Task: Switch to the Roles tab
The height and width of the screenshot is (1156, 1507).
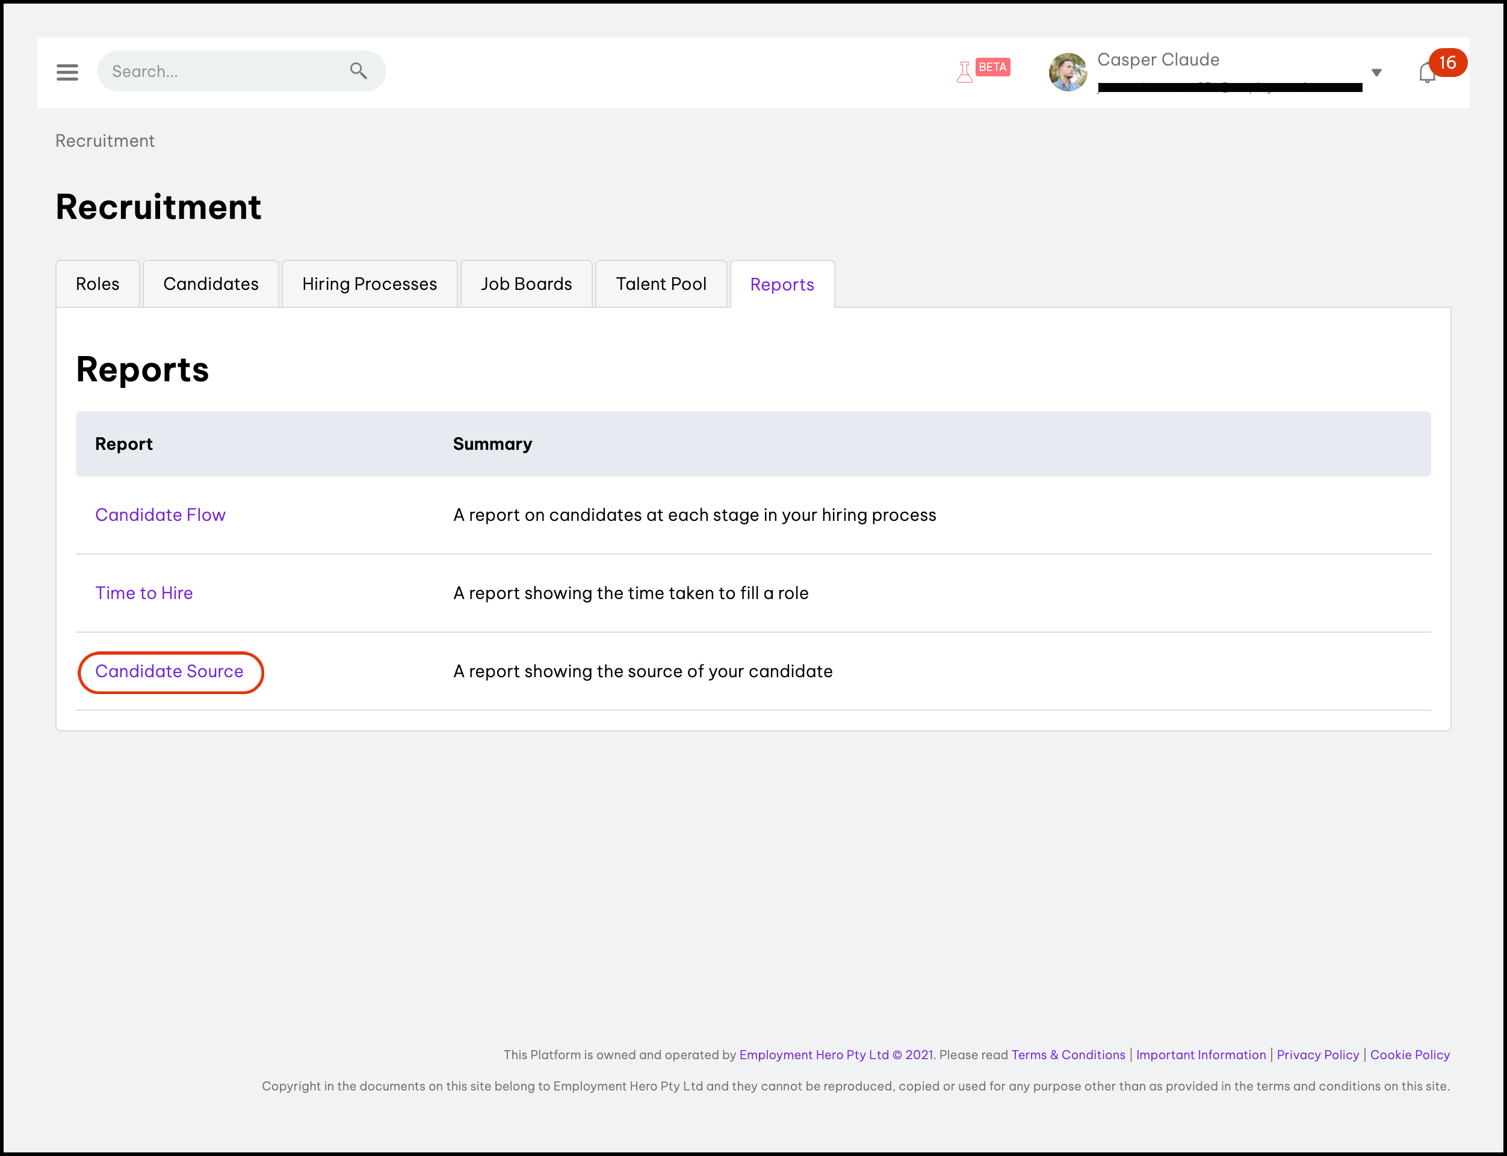Action: tap(97, 284)
